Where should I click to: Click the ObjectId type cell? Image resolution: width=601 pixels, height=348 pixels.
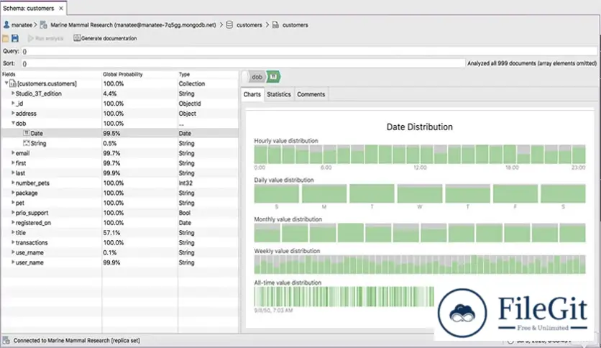click(190, 104)
